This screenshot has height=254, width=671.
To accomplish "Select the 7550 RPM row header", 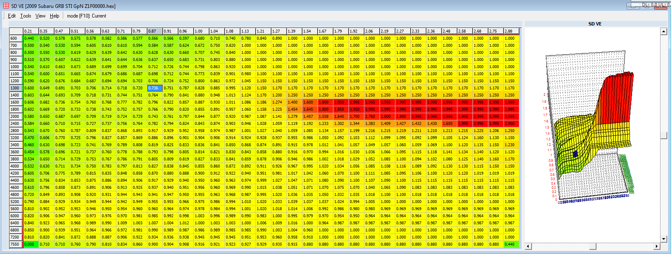I will point(15,244).
